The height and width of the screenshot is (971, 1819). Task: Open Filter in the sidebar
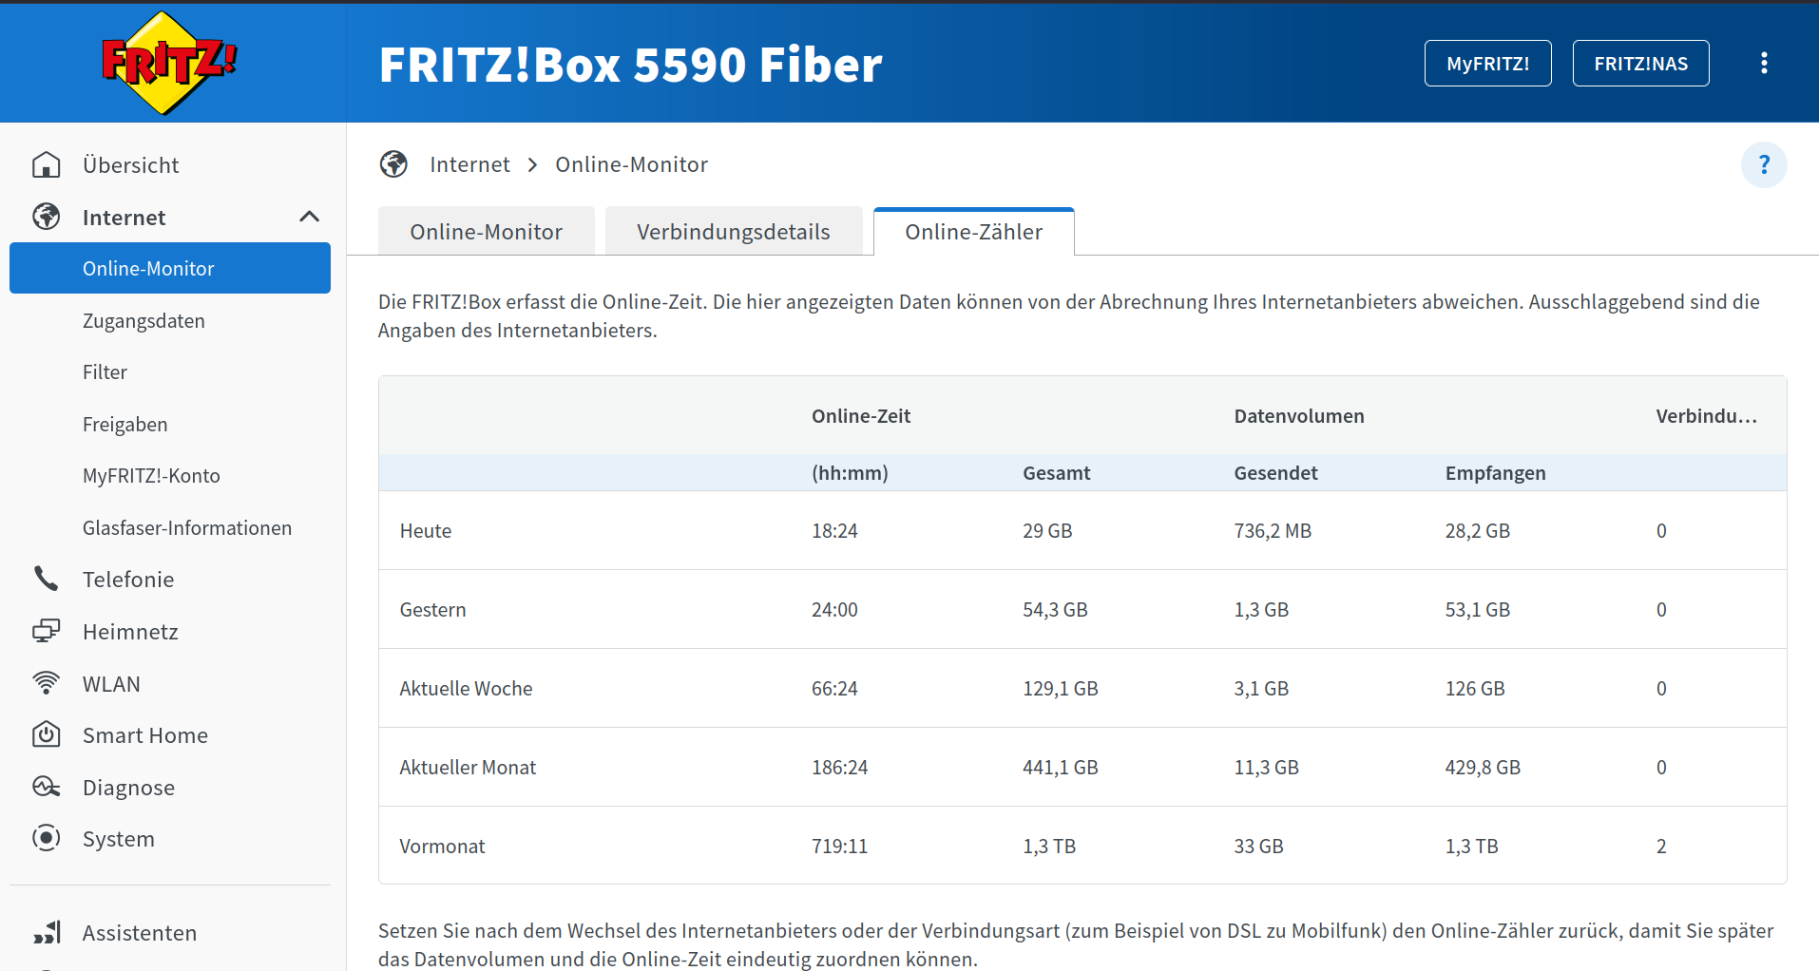105,371
